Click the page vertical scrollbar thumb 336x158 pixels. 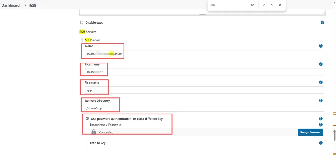point(334,135)
